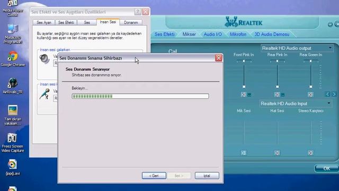Select the İnsan Sesi tab
This screenshot has height=191, width=339.
click(x=108, y=22)
